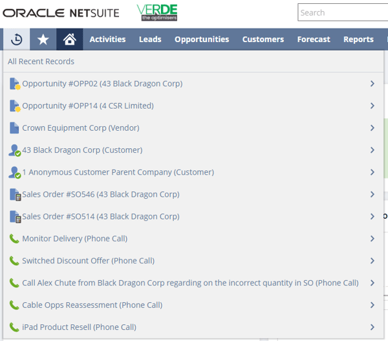Open the Shortcuts star icon

pyautogui.click(x=43, y=39)
